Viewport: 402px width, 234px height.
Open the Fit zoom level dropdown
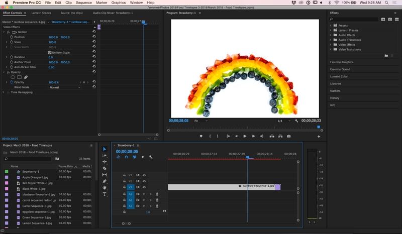[201, 121]
